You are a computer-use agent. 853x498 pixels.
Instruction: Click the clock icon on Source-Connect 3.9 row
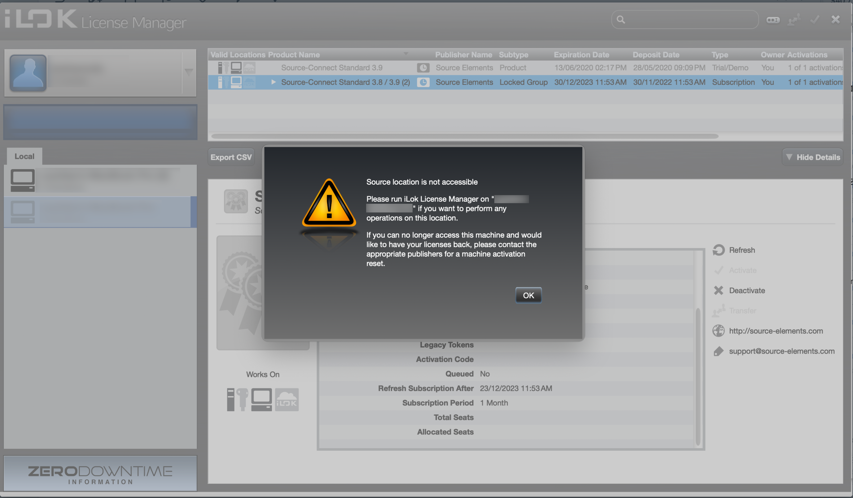423,68
